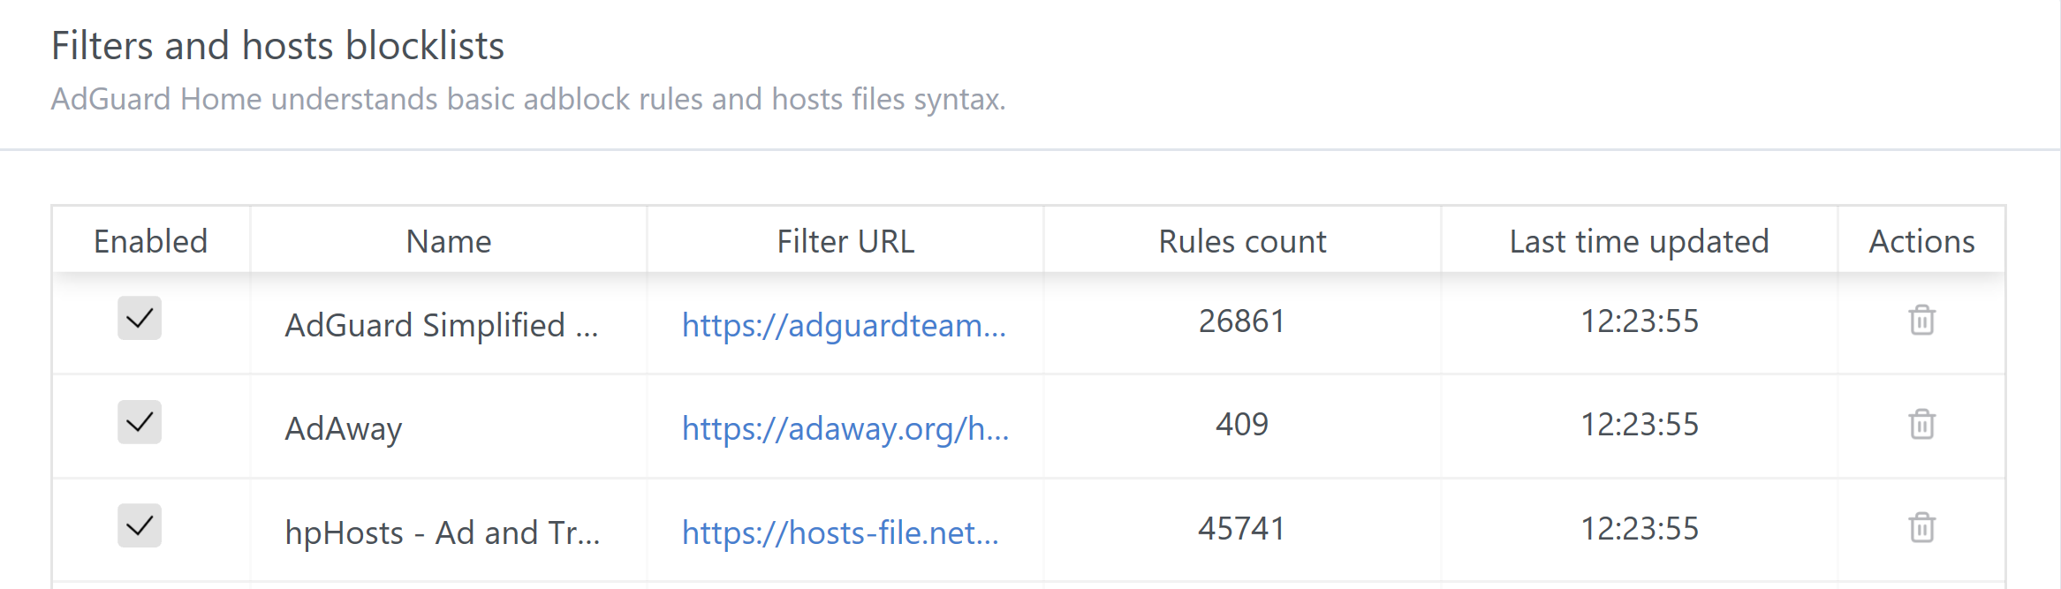
Task: Open the adaway.org filter URL
Action: [x=845, y=428]
